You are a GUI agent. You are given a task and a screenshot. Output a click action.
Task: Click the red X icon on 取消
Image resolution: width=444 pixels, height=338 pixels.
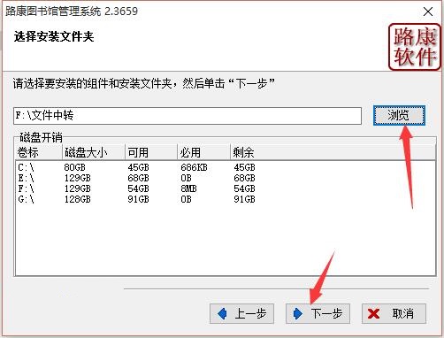coord(373,314)
